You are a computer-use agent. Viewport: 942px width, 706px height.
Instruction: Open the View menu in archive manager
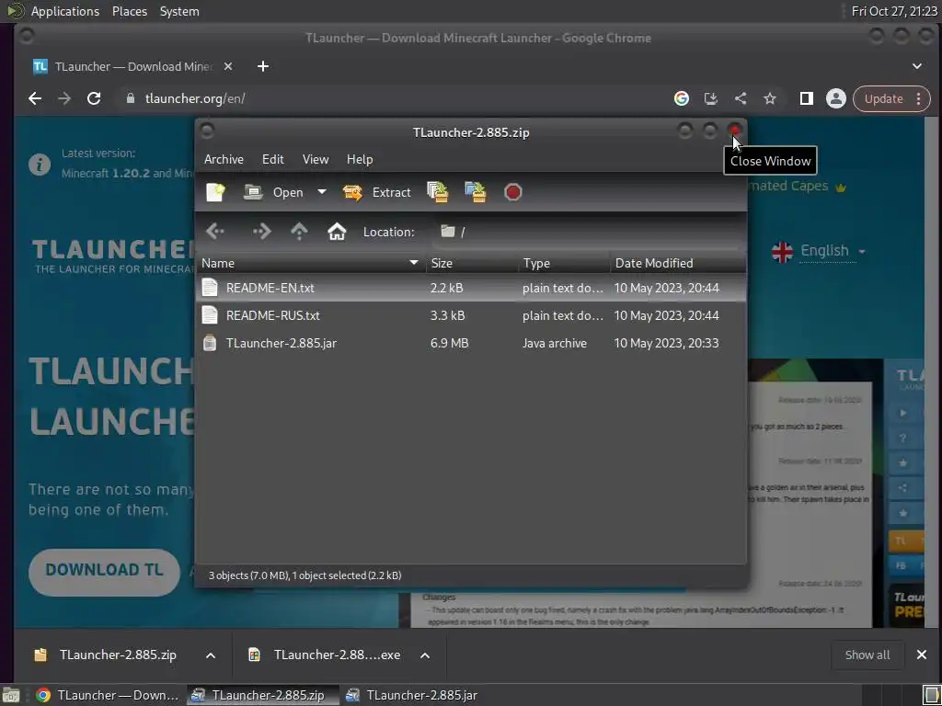pyautogui.click(x=316, y=159)
